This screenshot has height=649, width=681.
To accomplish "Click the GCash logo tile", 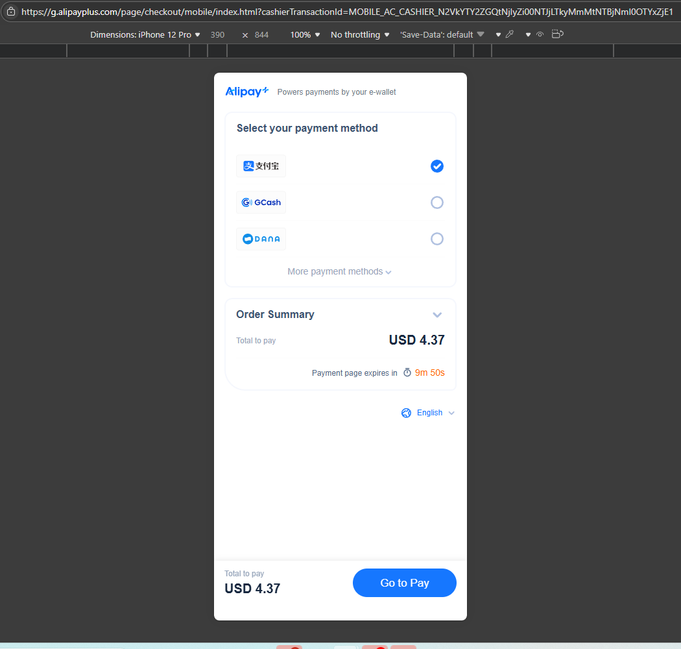I will coord(261,202).
